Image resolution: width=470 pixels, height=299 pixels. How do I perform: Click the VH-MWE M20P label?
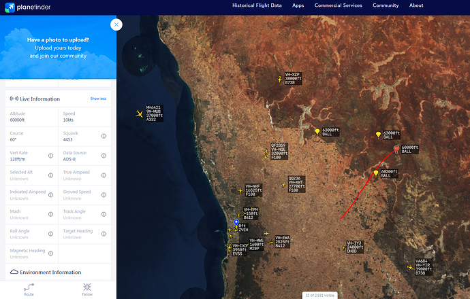(x=256, y=244)
